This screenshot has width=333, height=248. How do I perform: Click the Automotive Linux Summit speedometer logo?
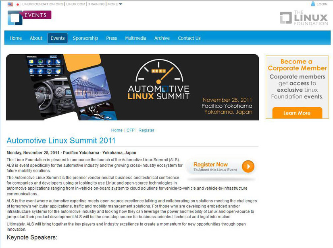[x=159, y=80]
